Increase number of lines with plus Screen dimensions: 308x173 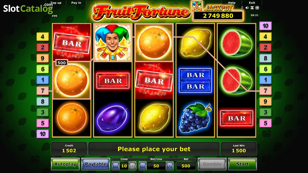coord(132,166)
